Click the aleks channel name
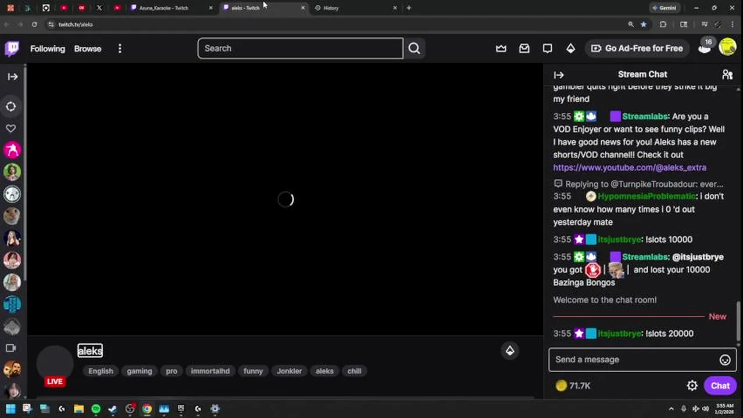 [x=90, y=351]
